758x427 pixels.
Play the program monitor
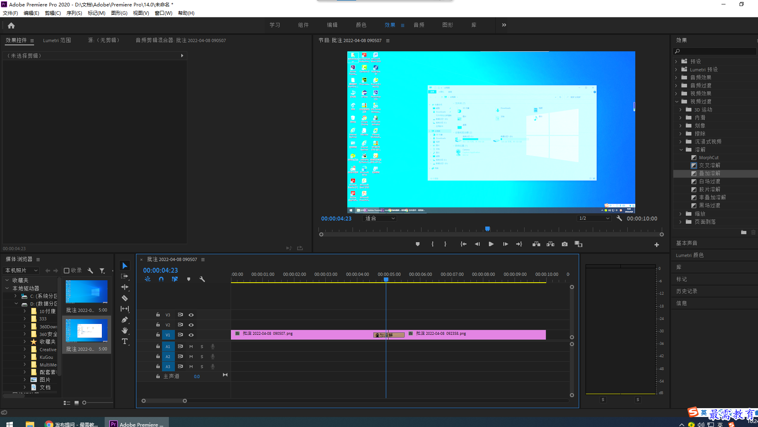pos(491,244)
